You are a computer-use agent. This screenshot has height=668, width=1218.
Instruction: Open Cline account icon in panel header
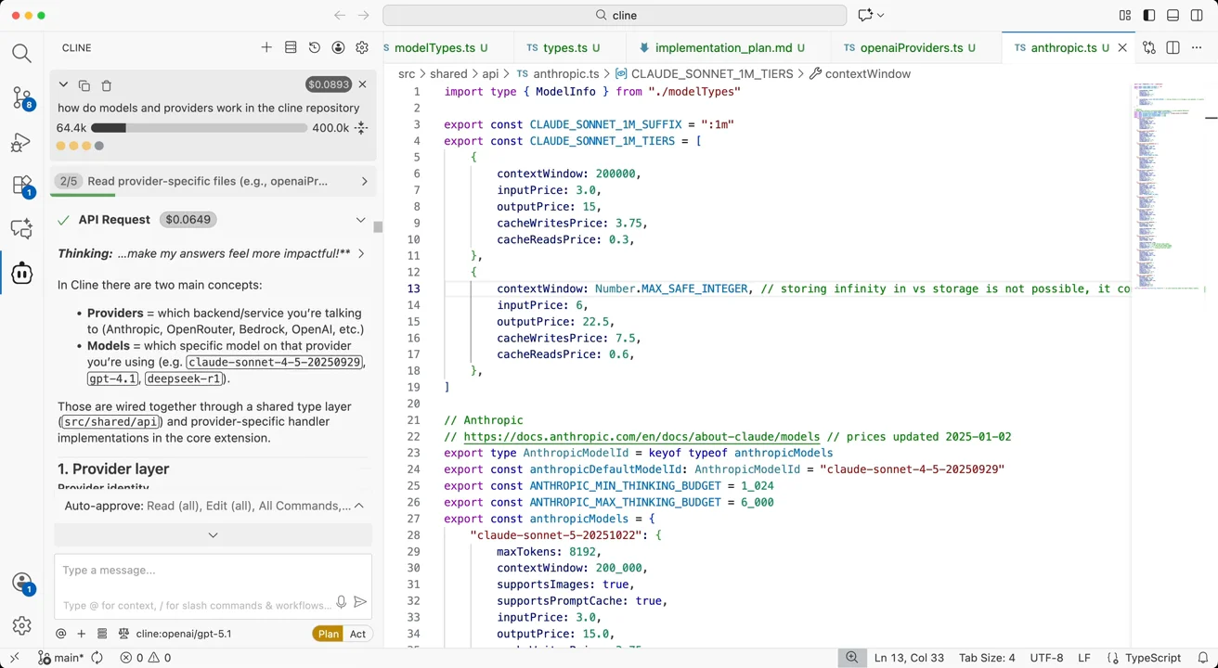click(338, 47)
